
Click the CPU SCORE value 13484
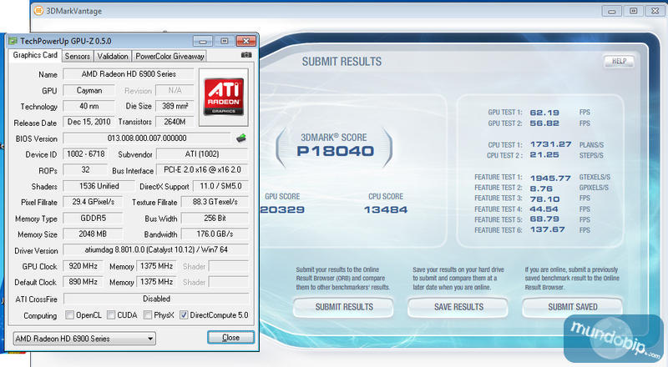tap(386, 209)
